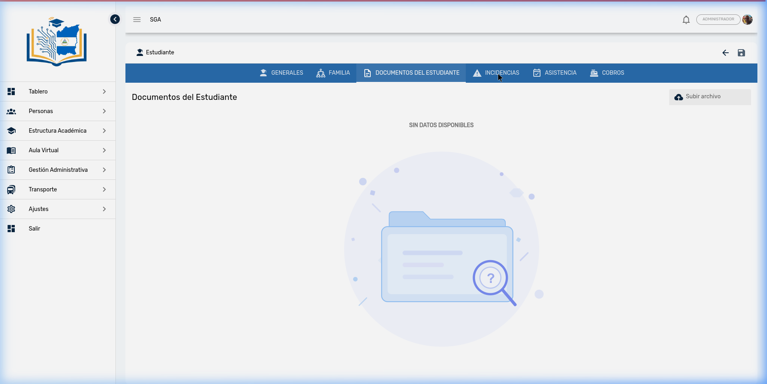Click the Subir archivo button

pyautogui.click(x=710, y=97)
